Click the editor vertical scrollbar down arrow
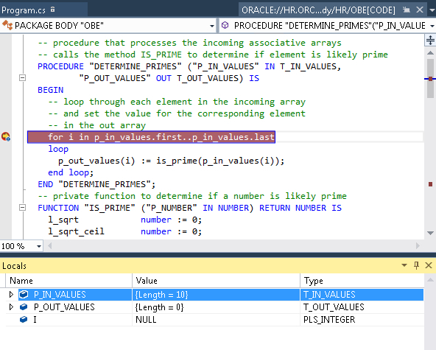Viewport: 436px width, 350px height. pos(430,233)
